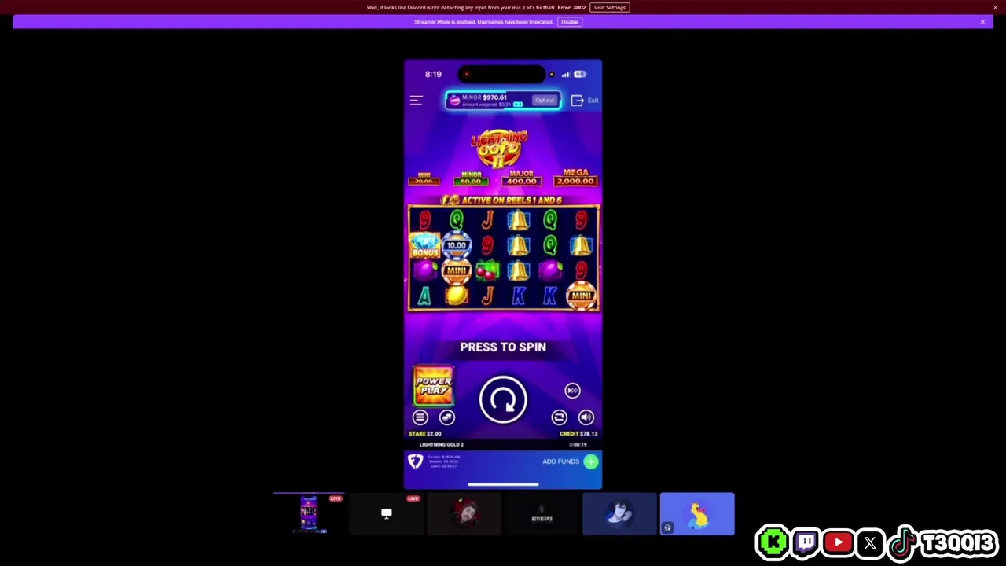Click the MEGA 2,000.00 jackpot label

[575, 177]
